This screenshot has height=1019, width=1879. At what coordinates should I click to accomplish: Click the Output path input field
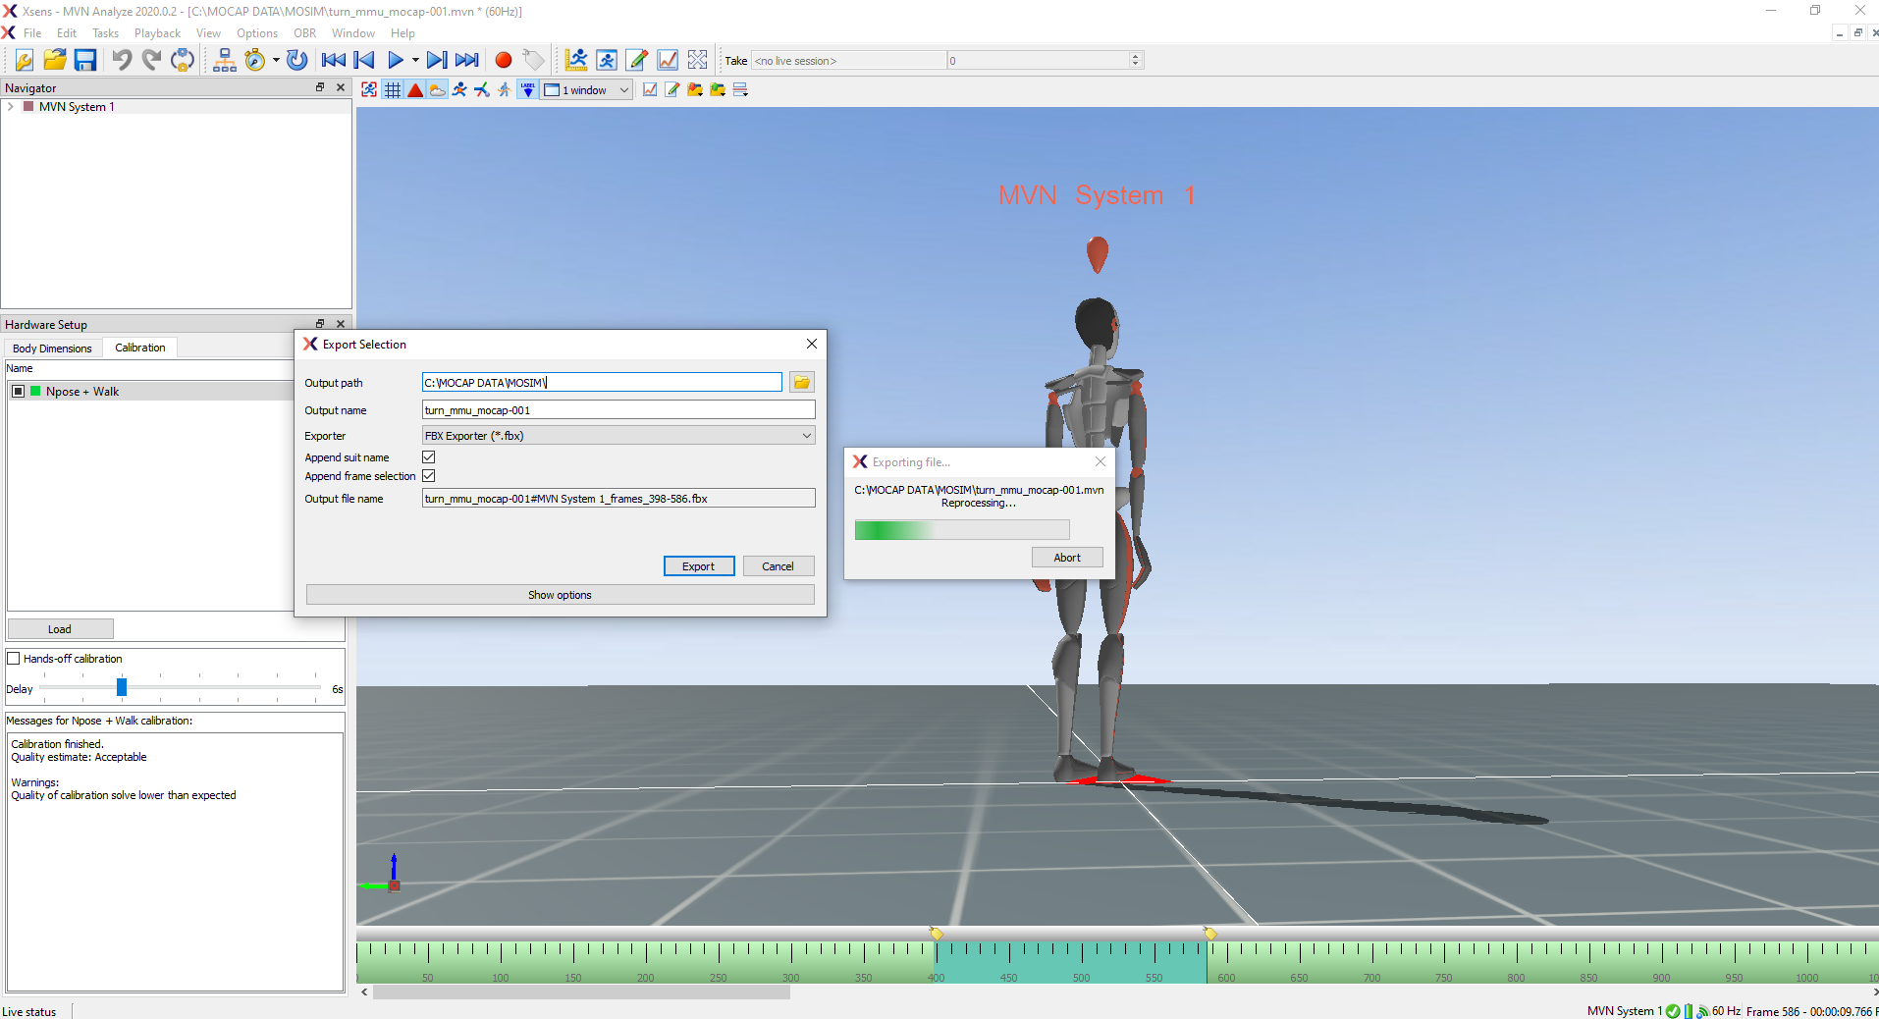[x=602, y=383]
